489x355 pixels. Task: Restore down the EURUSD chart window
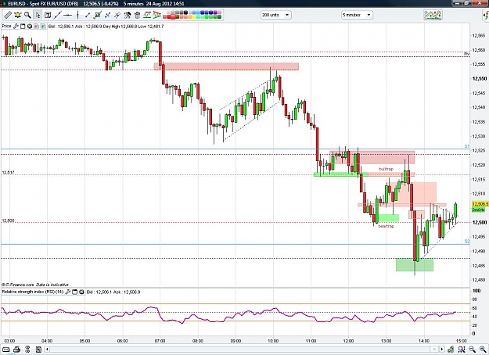coord(467,2)
